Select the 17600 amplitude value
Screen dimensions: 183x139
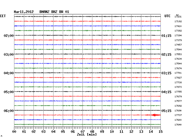click(178, 120)
